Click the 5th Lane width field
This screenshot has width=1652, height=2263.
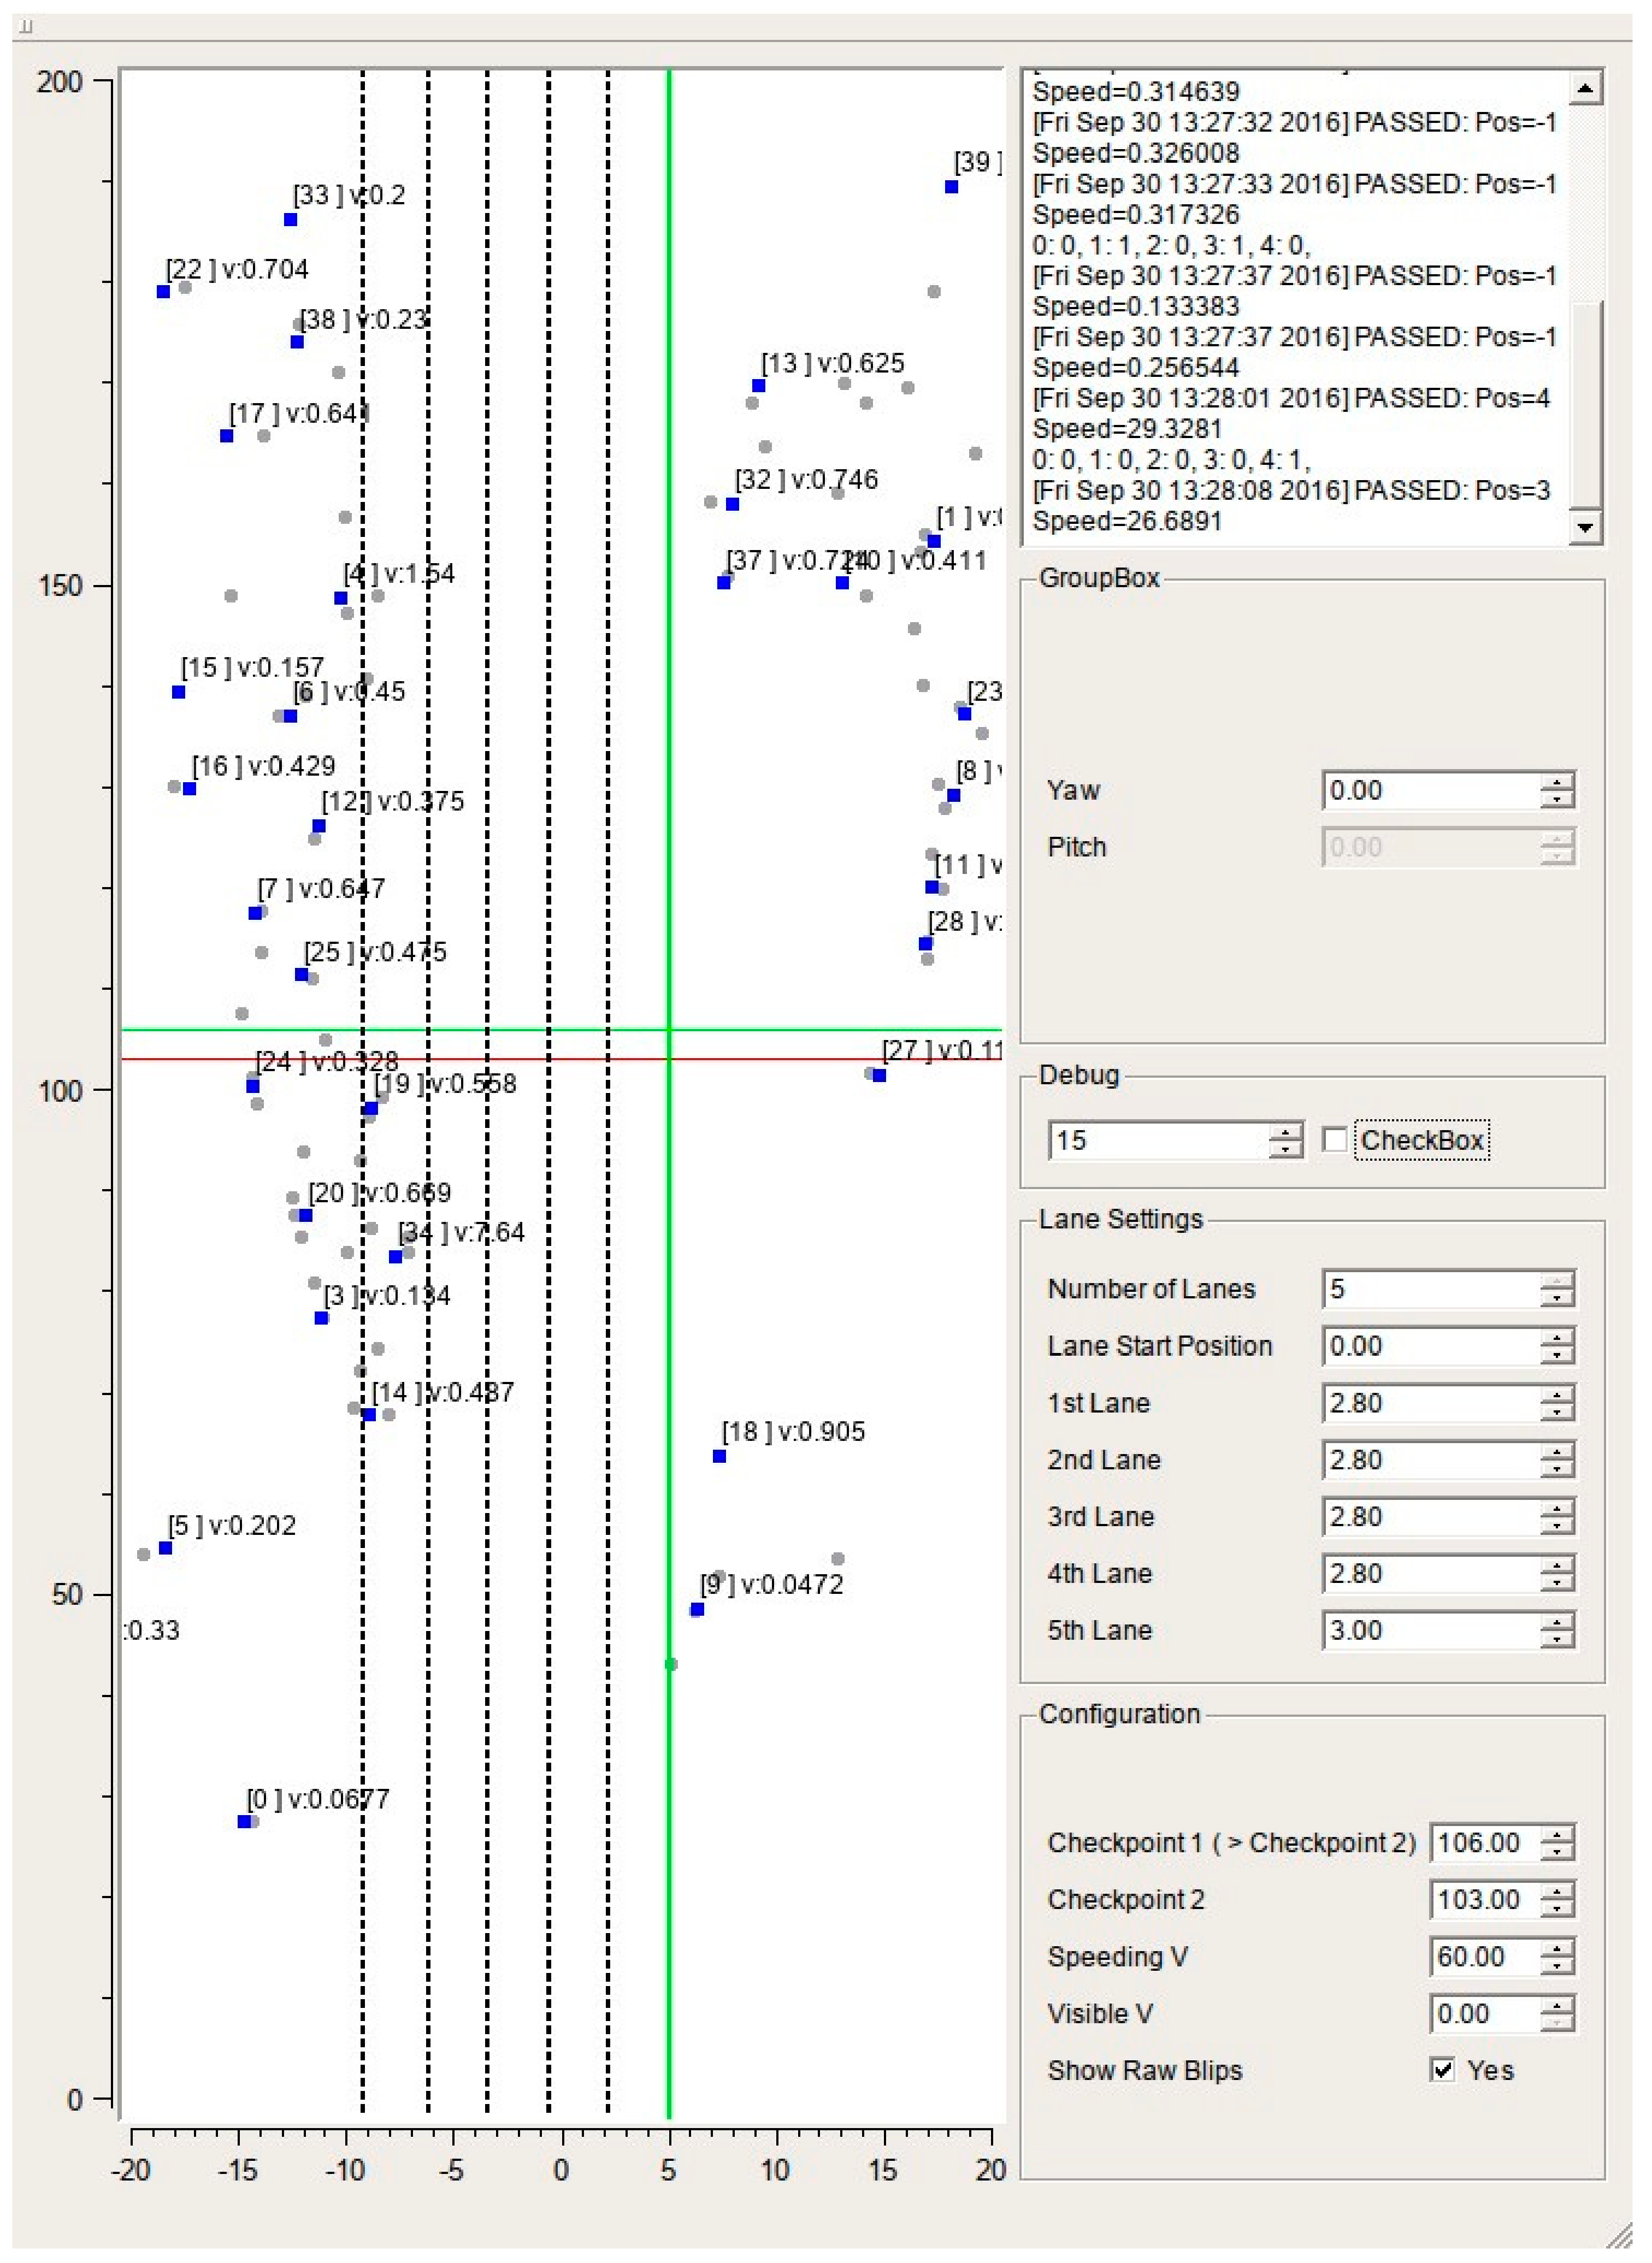point(1430,1630)
